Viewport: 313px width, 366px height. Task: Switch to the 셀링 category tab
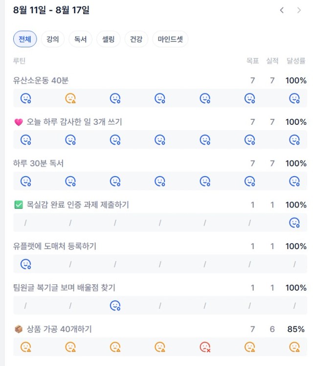tap(109, 39)
